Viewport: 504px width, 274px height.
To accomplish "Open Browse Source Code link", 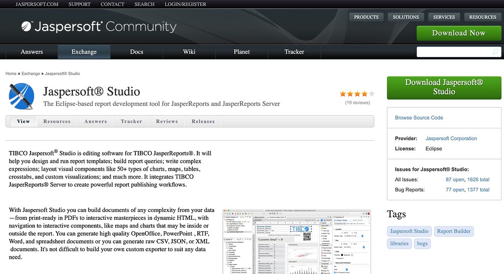I will (x=419, y=118).
